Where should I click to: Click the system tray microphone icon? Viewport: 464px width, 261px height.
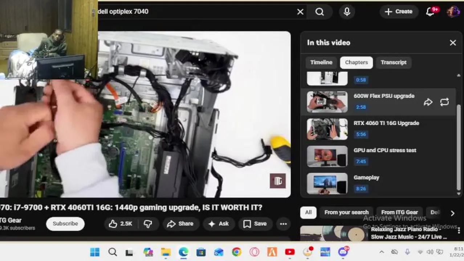click(x=407, y=252)
